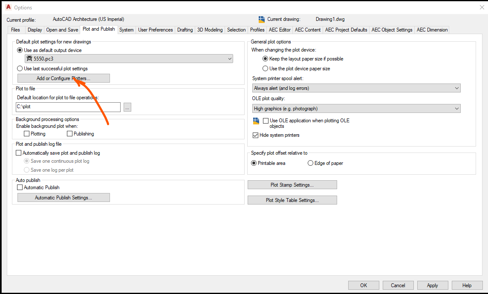Image resolution: width=488 pixels, height=294 pixels.
Task: Click the browse button next to plot location
Action: 127,107
